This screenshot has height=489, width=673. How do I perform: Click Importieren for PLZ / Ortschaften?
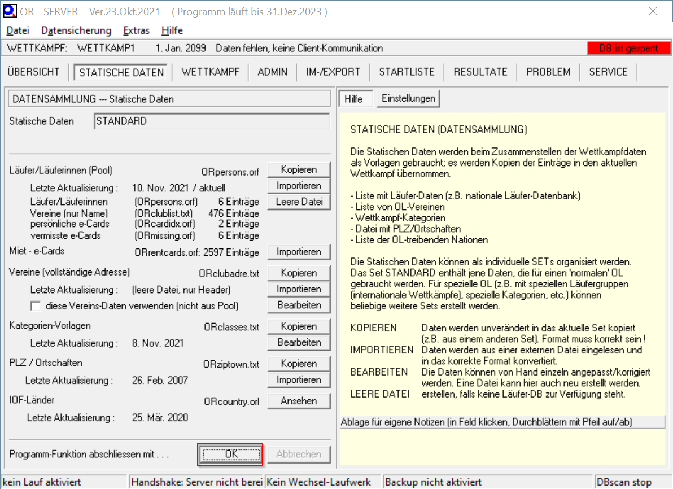click(299, 379)
